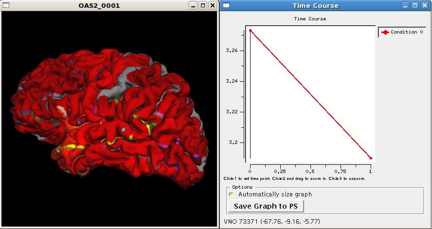
Task: Close the Time Course window
Action: (424, 5)
